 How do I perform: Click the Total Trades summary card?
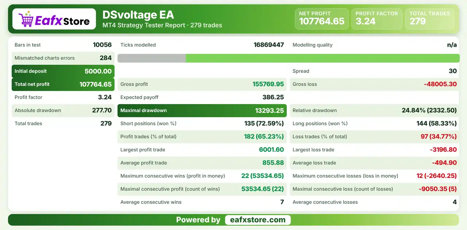tap(430, 19)
